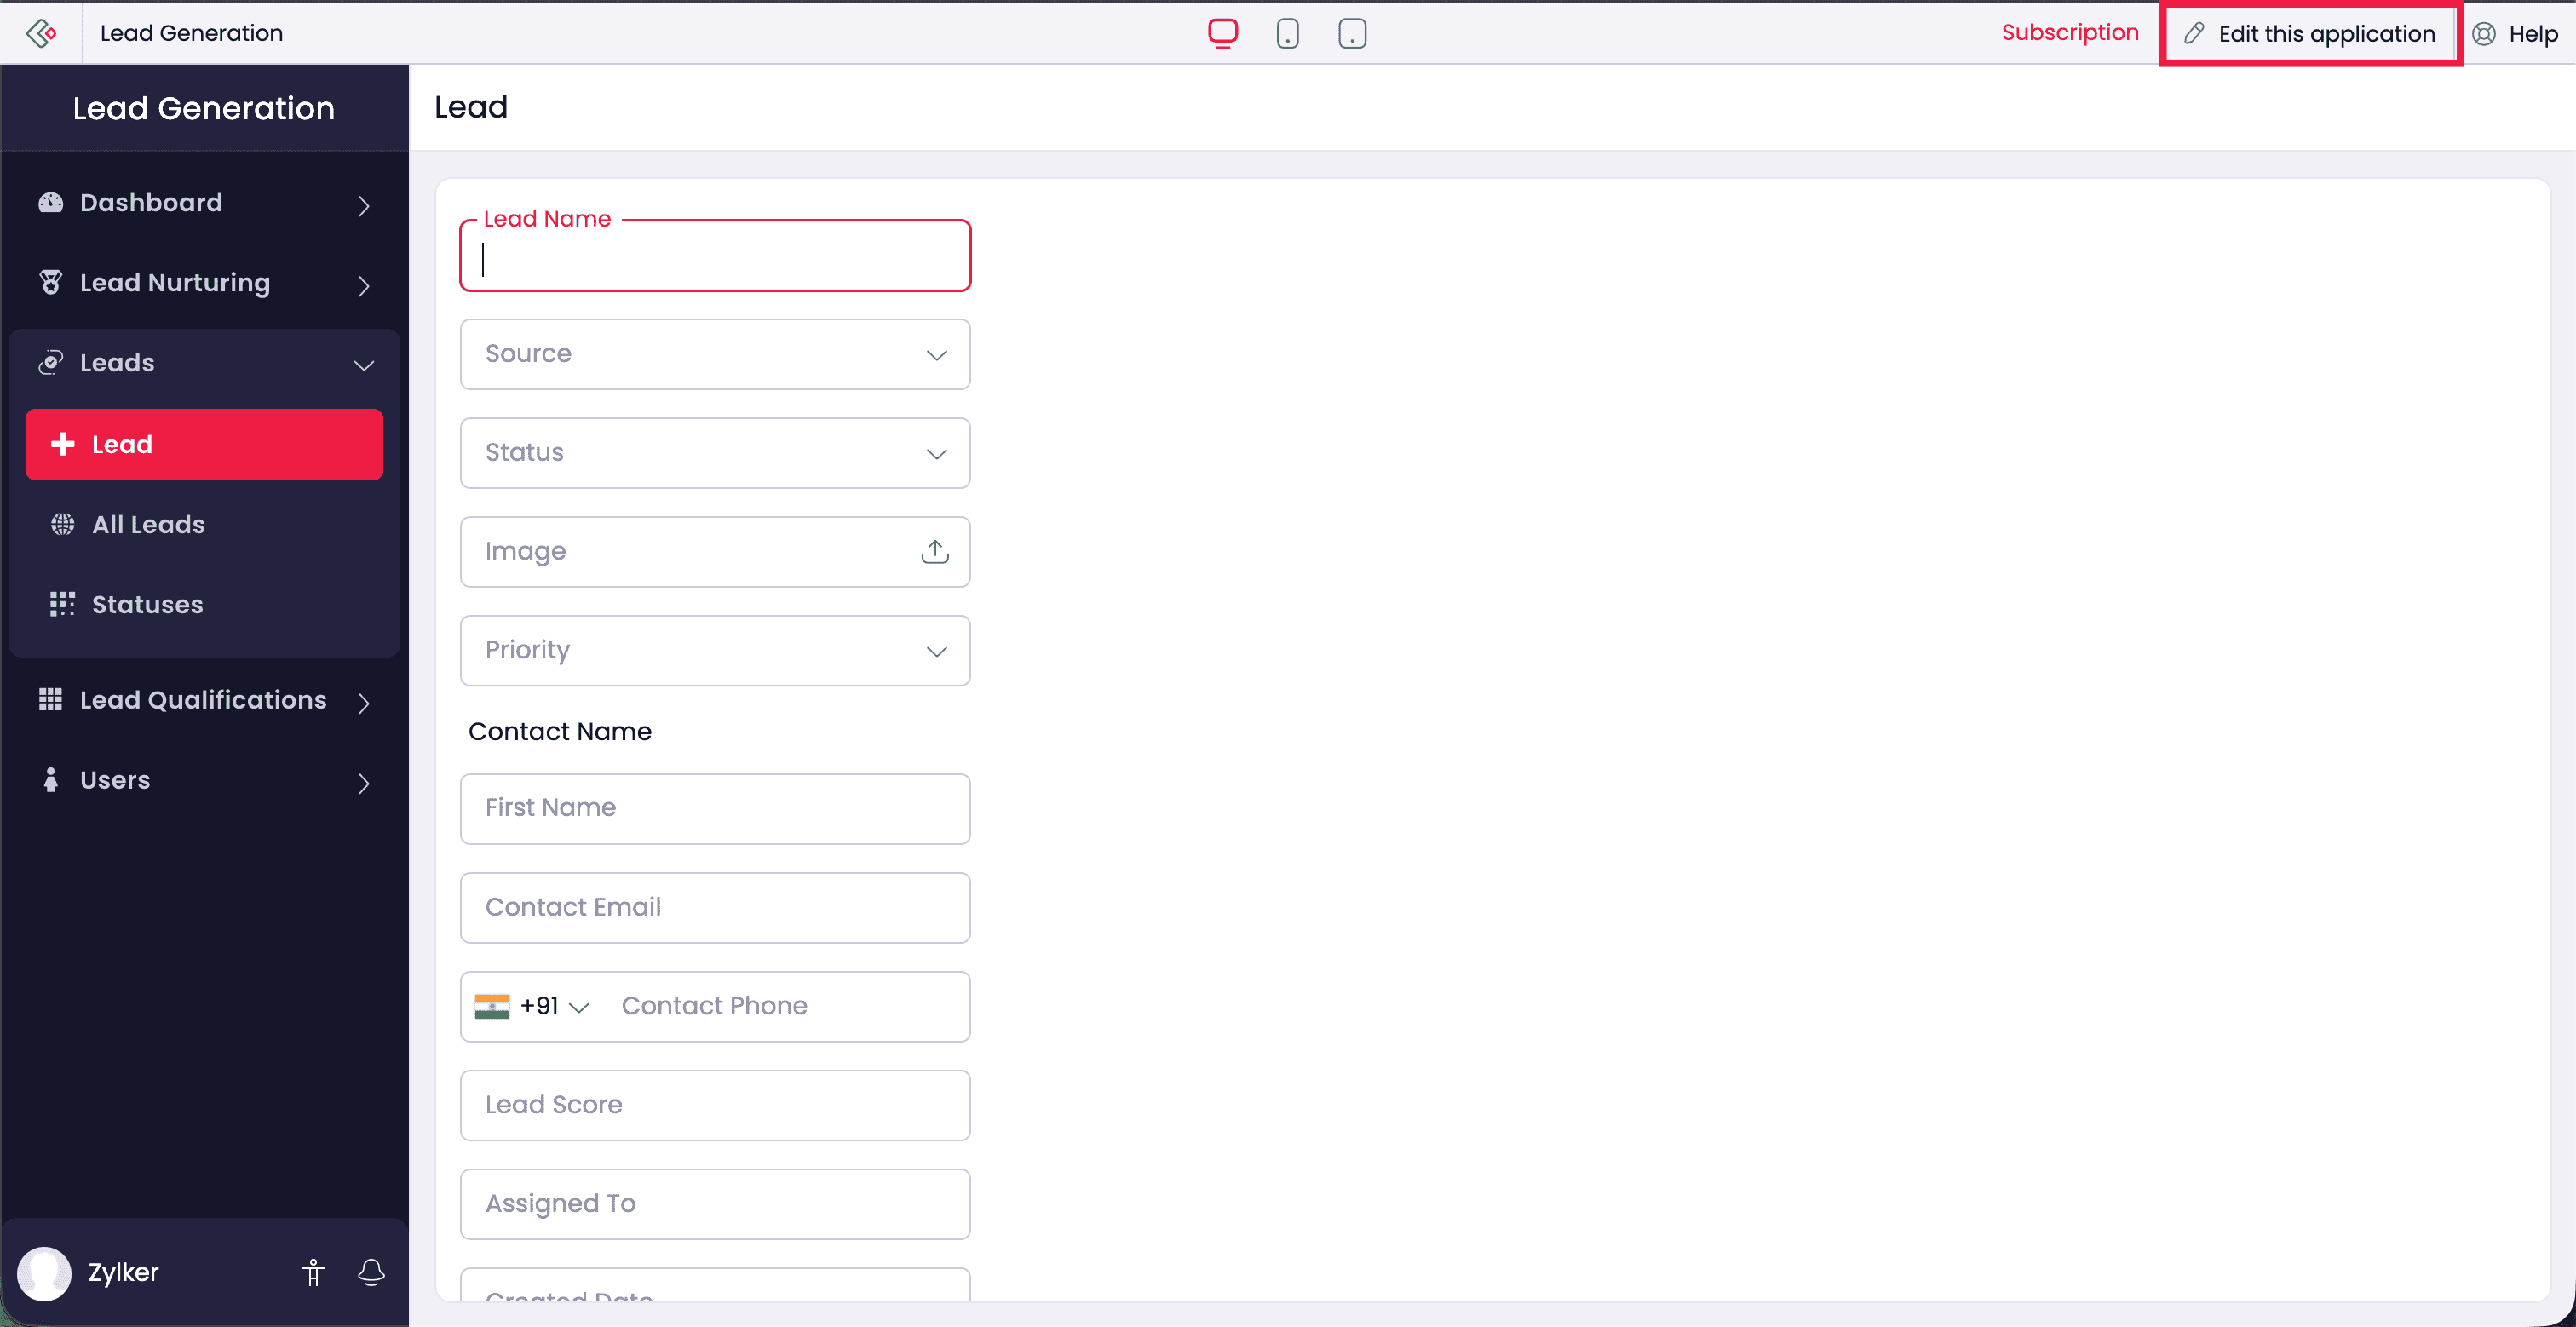Open All Leads in the sidebar

[x=148, y=524]
